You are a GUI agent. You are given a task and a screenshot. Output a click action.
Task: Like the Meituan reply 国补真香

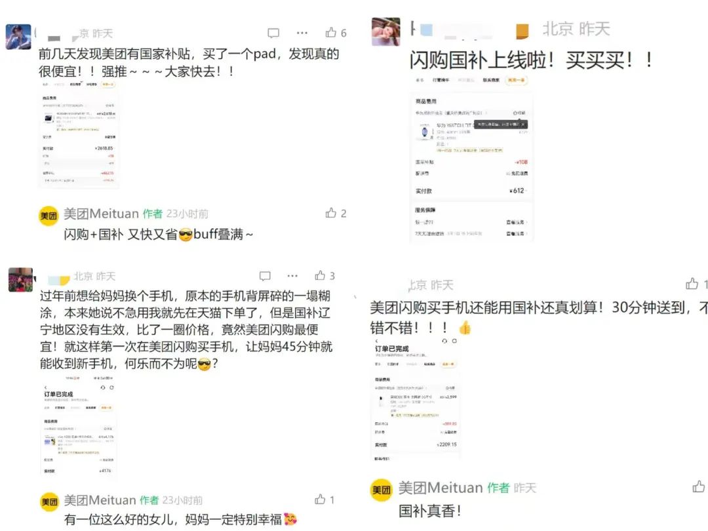pyautogui.click(x=699, y=486)
